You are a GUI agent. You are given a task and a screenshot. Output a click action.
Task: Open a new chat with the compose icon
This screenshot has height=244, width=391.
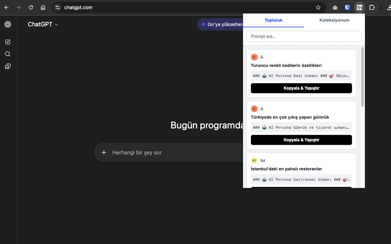[8, 42]
